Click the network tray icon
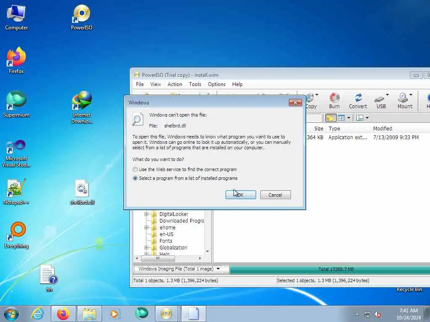Screen dimensions: 430x322 click(x=367, y=314)
